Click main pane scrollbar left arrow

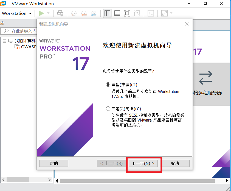point(57,181)
